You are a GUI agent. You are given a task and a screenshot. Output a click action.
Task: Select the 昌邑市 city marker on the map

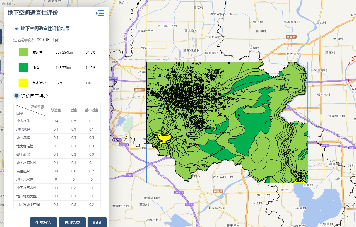tap(291, 37)
